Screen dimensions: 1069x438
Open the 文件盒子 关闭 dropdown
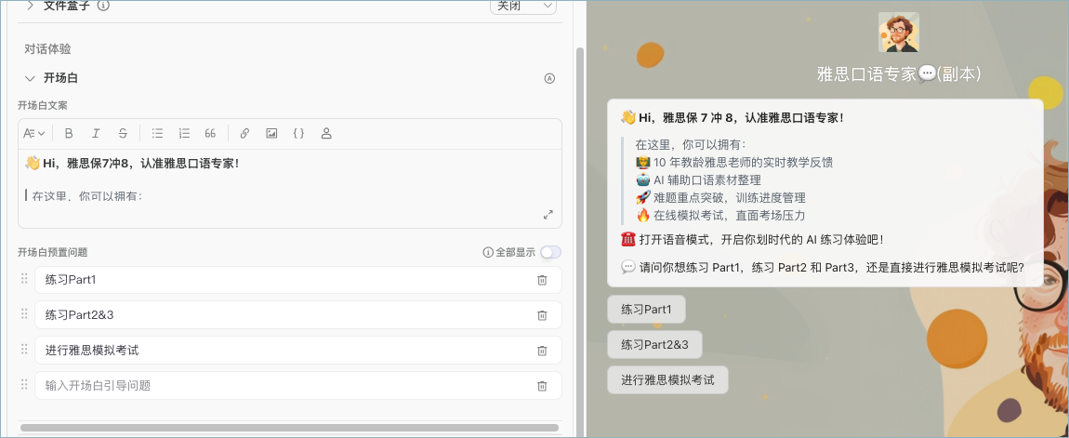tap(523, 7)
